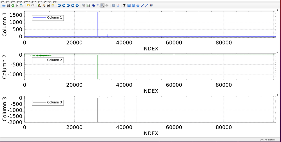Open the Edit menu
The height and width of the screenshot is (142, 281).
(8, 1)
